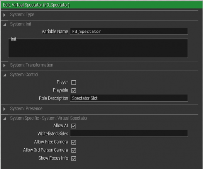The height and width of the screenshot is (169, 203).
Task: Click inside the Init code box
Action: point(98,48)
